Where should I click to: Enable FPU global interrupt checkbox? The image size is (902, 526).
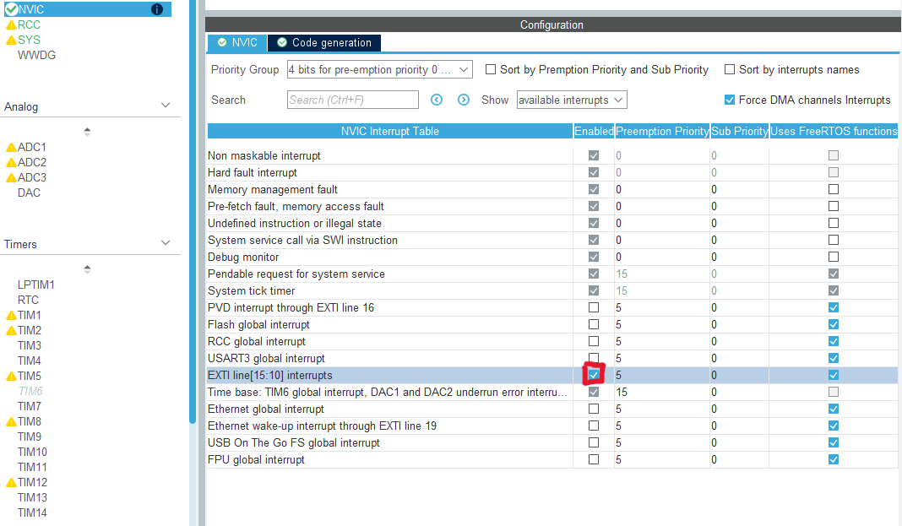tap(594, 459)
